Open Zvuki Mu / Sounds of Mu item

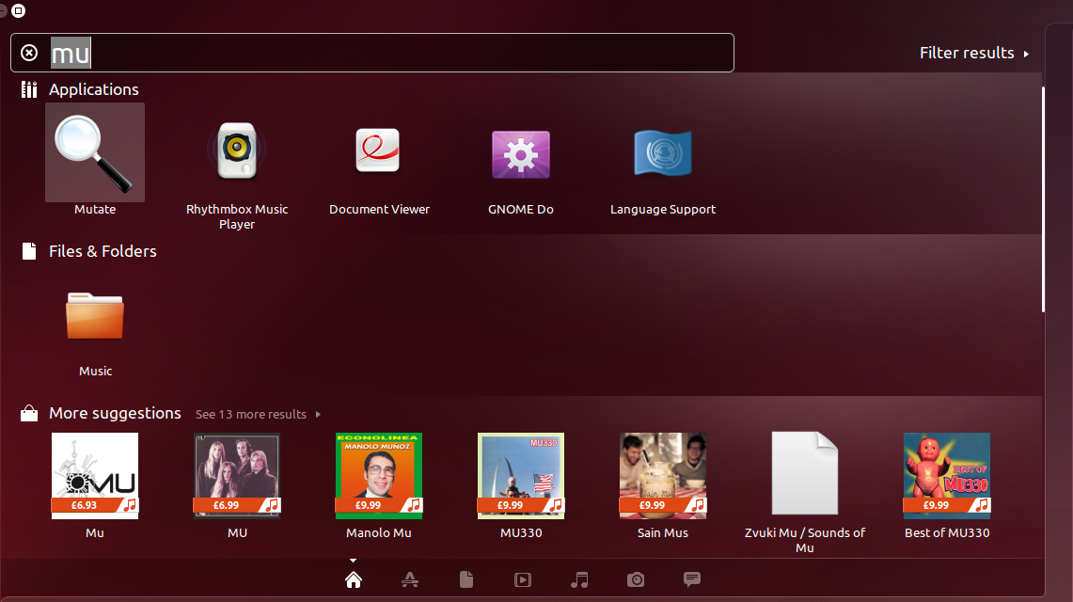coord(805,473)
